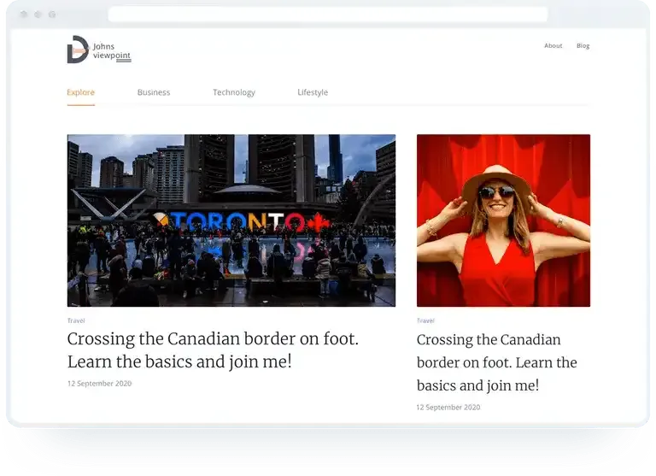
Task: Switch to the Technology tab
Action: (x=234, y=92)
